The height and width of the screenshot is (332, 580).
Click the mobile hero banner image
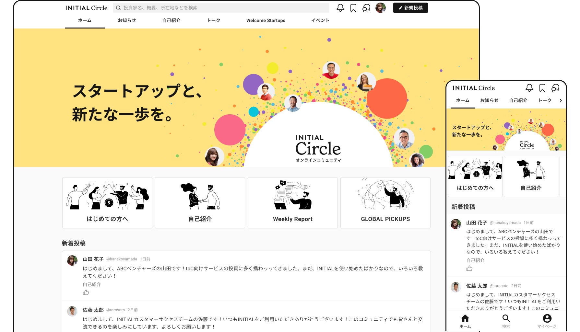tap(506, 130)
